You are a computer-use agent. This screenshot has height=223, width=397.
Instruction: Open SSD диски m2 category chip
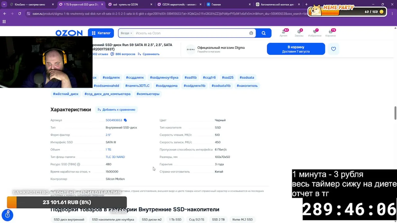point(152,220)
